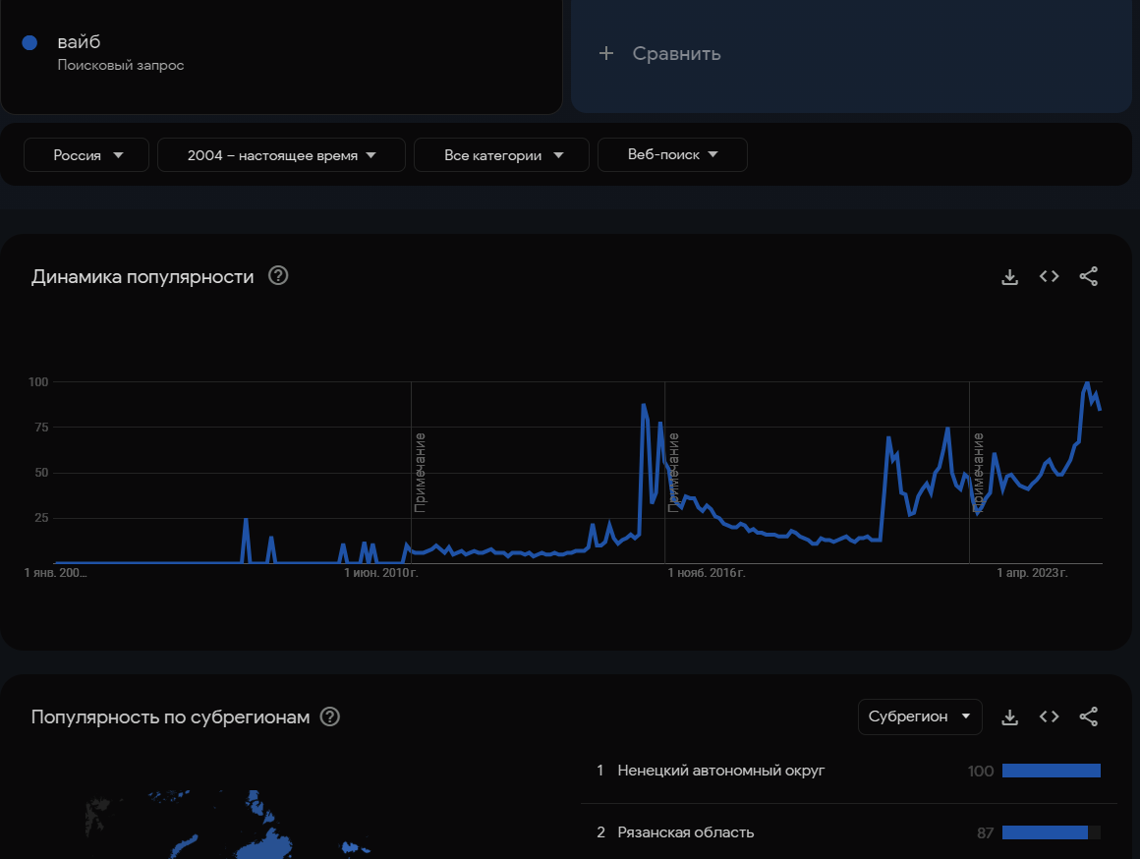This screenshot has width=1140, height=859.
Task: Open help for Популярность по субрегионам
Action: pyautogui.click(x=329, y=716)
